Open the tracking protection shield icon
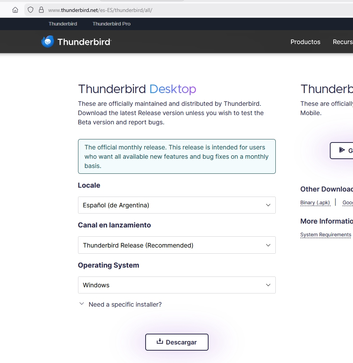This screenshot has width=353, height=363. pyautogui.click(x=31, y=10)
